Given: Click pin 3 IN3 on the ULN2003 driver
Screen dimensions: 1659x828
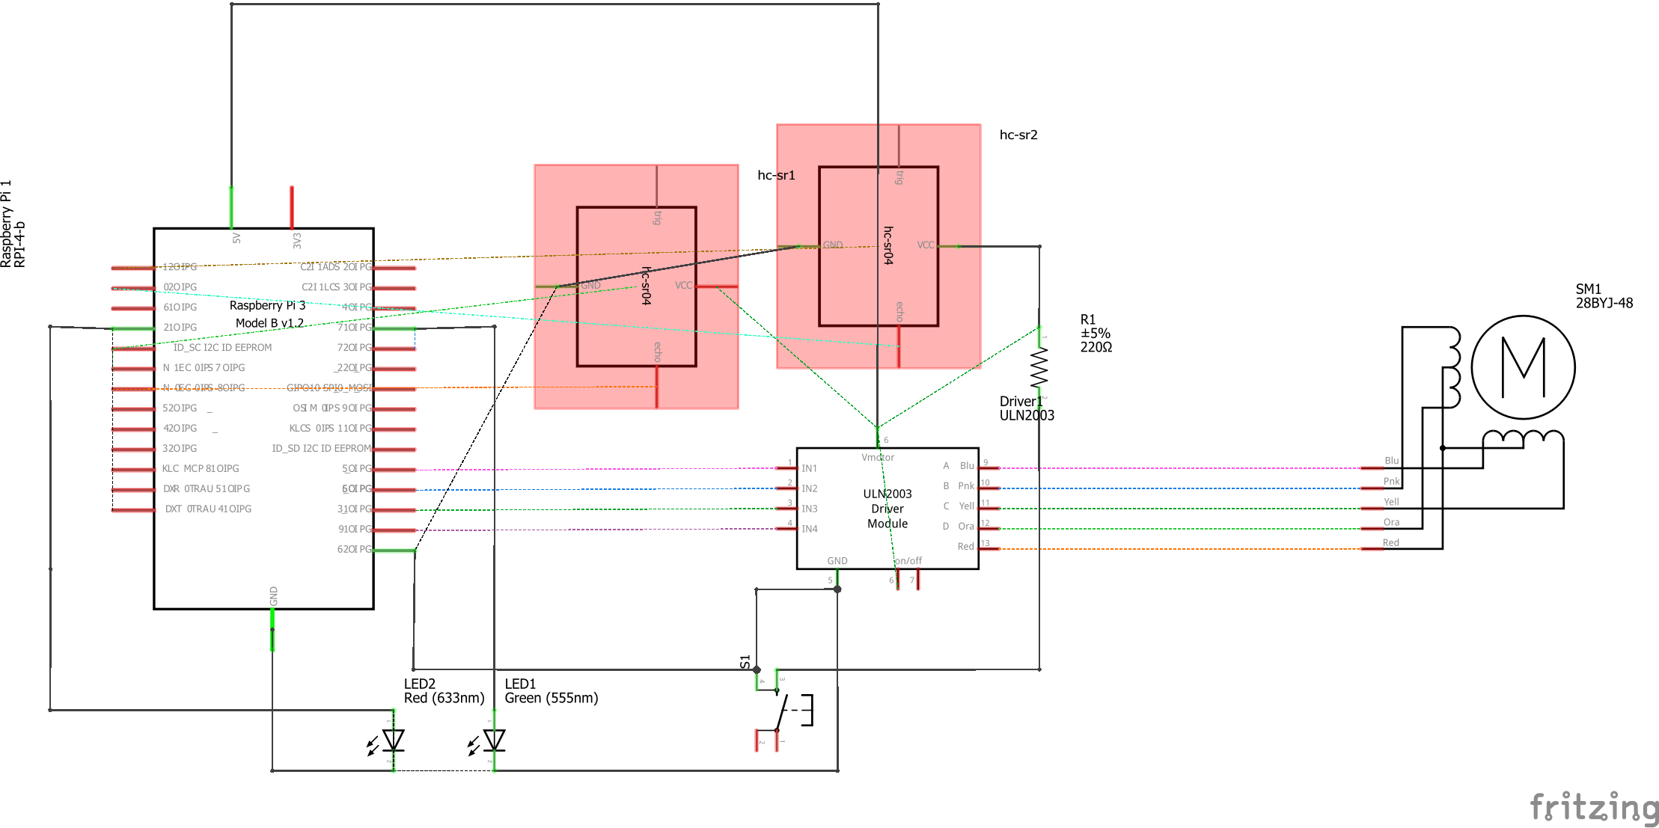Looking at the screenshot, I should [x=786, y=509].
